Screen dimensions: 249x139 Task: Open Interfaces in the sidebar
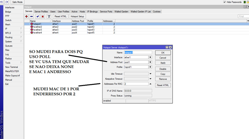pos(10,7)
